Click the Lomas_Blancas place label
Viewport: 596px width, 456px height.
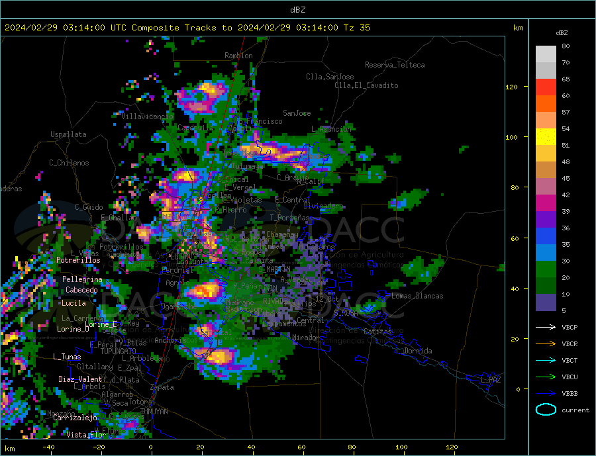point(417,296)
